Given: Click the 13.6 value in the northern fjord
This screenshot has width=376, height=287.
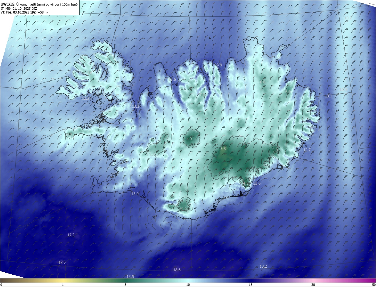Looking at the screenshot, I should pyautogui.click(x=172, y=80).
